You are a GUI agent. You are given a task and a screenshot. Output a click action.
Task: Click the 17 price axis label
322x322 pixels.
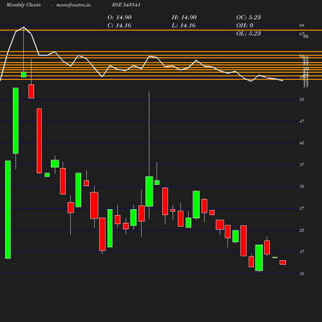(x=301, y=252)
